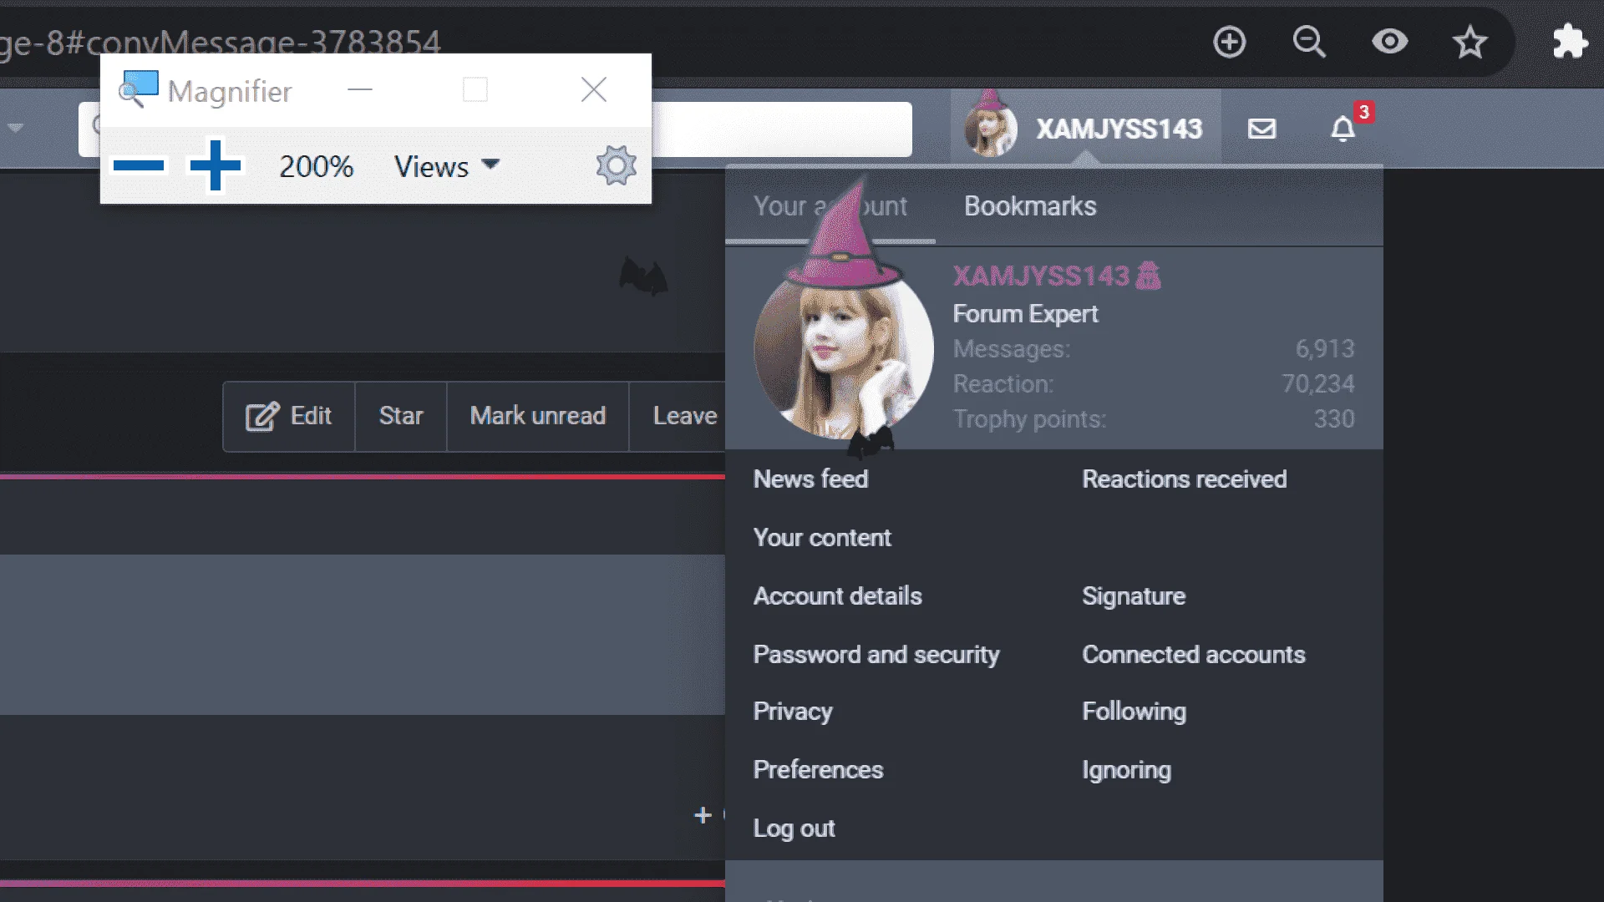Open the browser extensions puzzle icon
1604x902 pixels.
pyautogui.click(x=1570, y=42)
